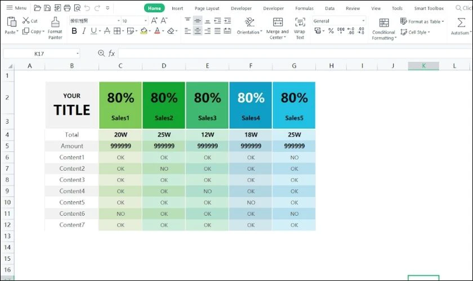Open the Insert tab

[177, 8]
